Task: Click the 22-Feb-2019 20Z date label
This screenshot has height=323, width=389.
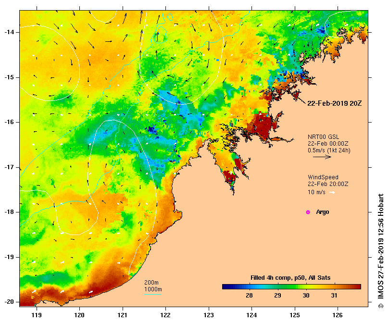Action: [x=334, y=103]
